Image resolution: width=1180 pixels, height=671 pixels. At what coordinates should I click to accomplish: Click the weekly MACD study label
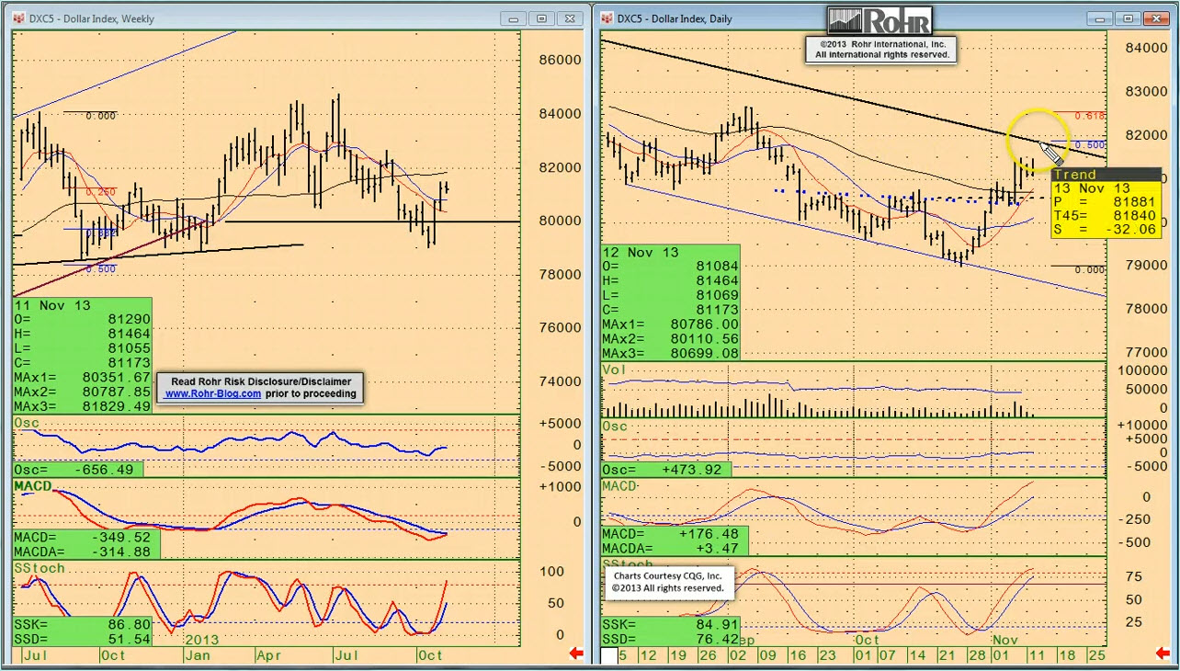pyautogui.click(x=32, y=485)
